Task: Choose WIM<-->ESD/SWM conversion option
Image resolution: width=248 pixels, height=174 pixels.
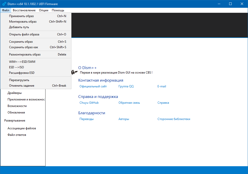Action: (x=22, y=62)
